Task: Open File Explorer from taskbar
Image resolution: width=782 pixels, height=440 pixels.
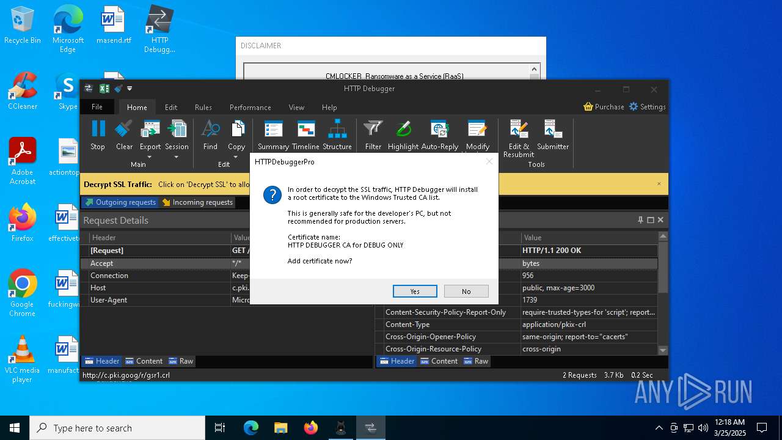Action: pyautogui.click(x=280, y=428)
